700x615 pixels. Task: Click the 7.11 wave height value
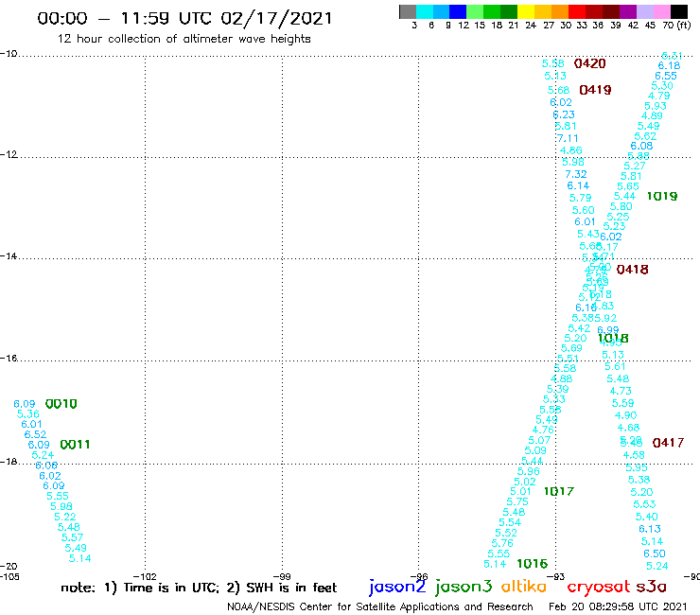click(x=568, y=138)
